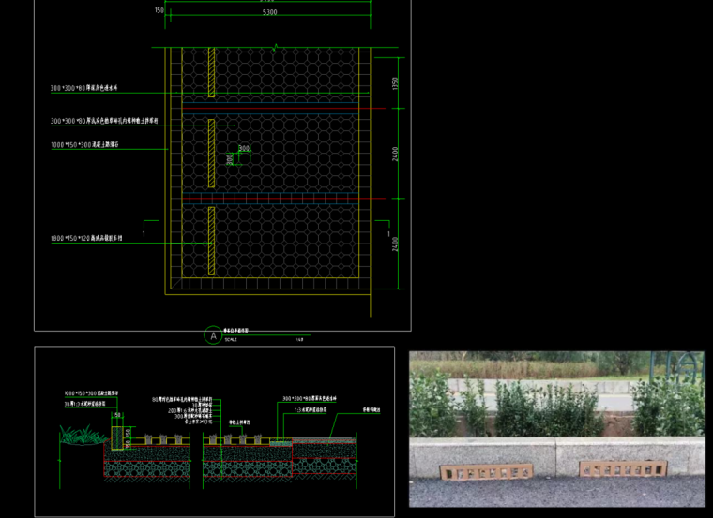Click the 5300 width dimension text
Image resolution: width=713 pixels, height=518 pixels.
(x=269, y=13)
